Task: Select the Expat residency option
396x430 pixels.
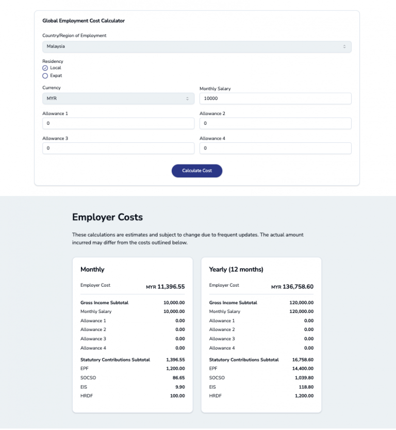Action: pyautogui.click(x=45, y=76)
